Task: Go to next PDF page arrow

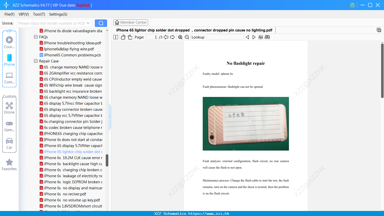Action: [172, 37]
